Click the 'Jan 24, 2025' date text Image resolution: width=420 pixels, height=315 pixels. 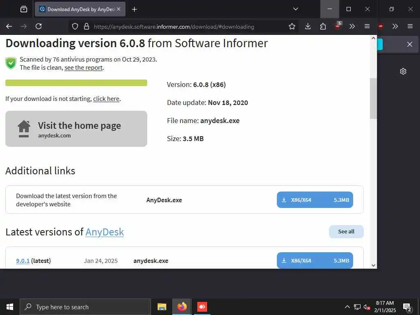[101, 261]
